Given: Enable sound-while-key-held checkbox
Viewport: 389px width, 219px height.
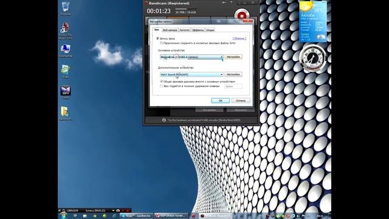Looking at the screenshot, I should (x=161, y=86).
